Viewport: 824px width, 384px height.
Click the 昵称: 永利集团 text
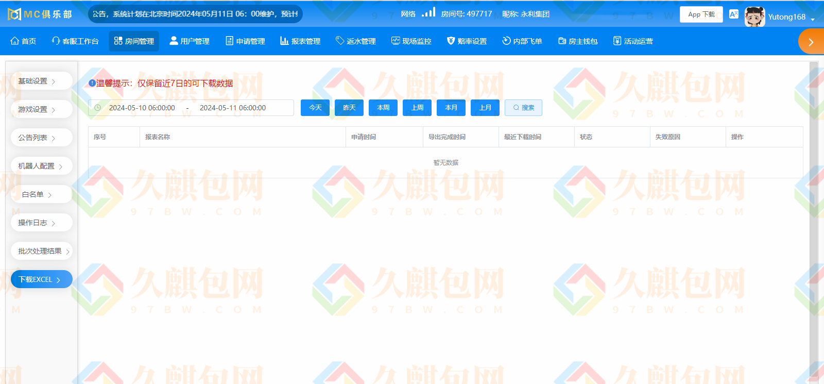[x=526, y=14]
